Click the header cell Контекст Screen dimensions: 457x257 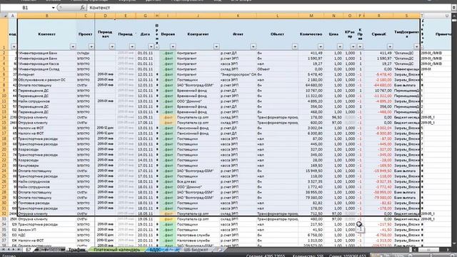click(x=47, y=34)
